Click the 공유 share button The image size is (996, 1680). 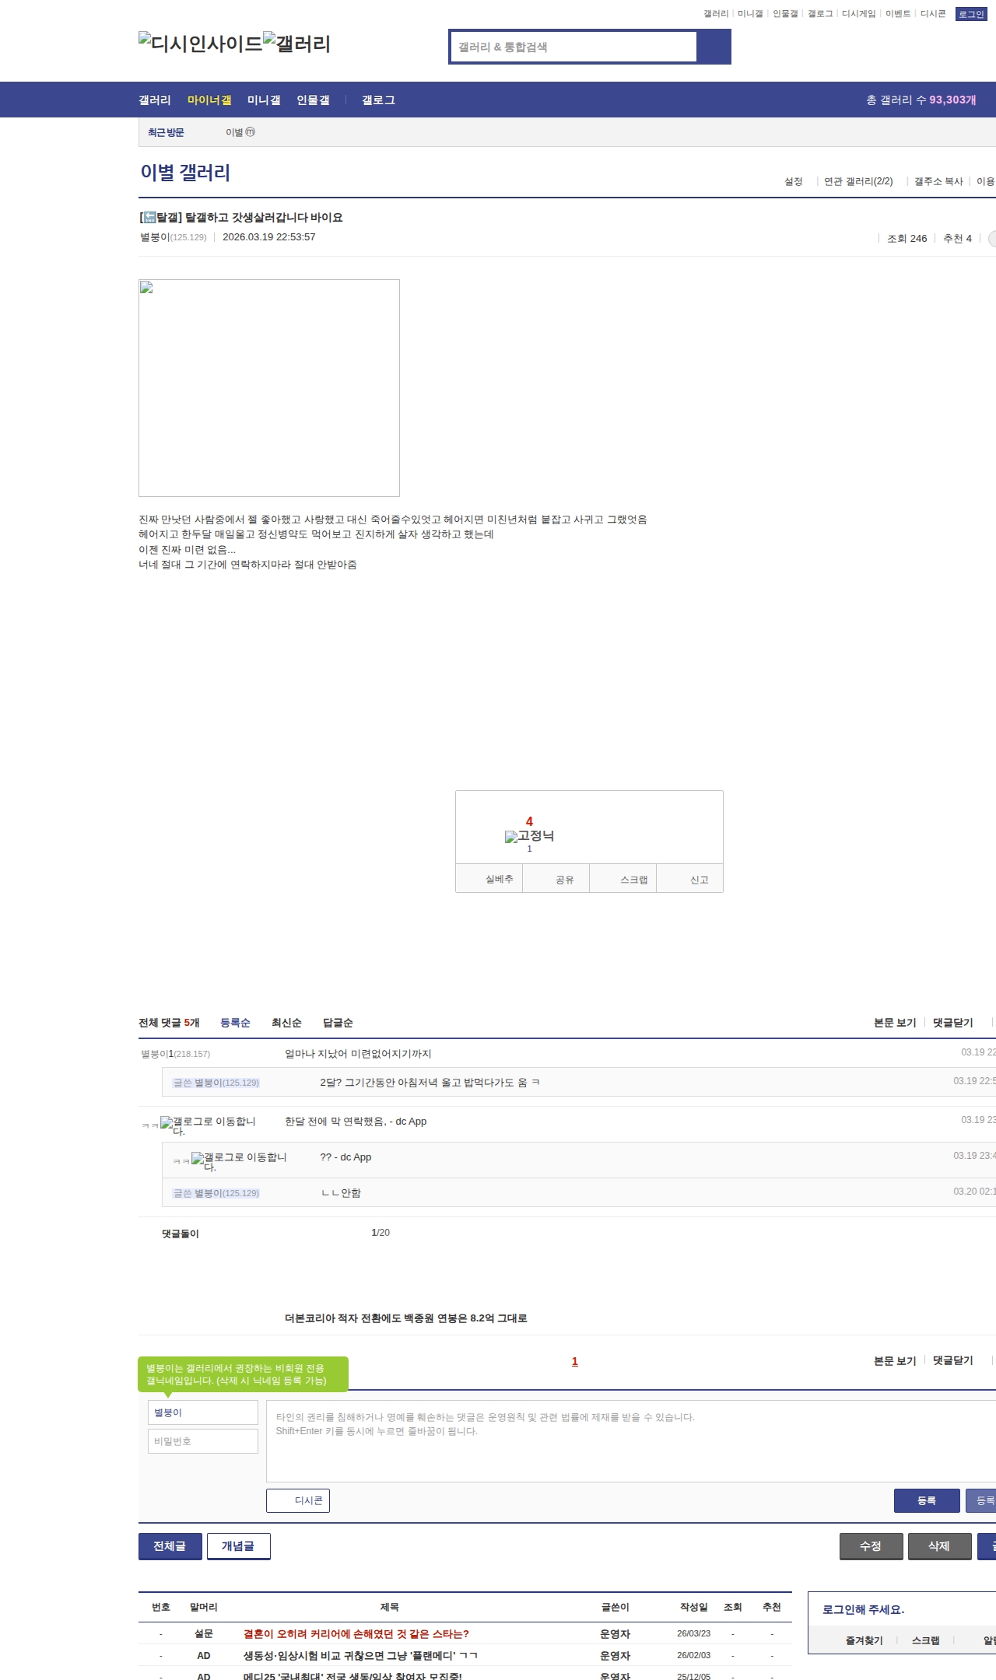click(x=556, y=878)
